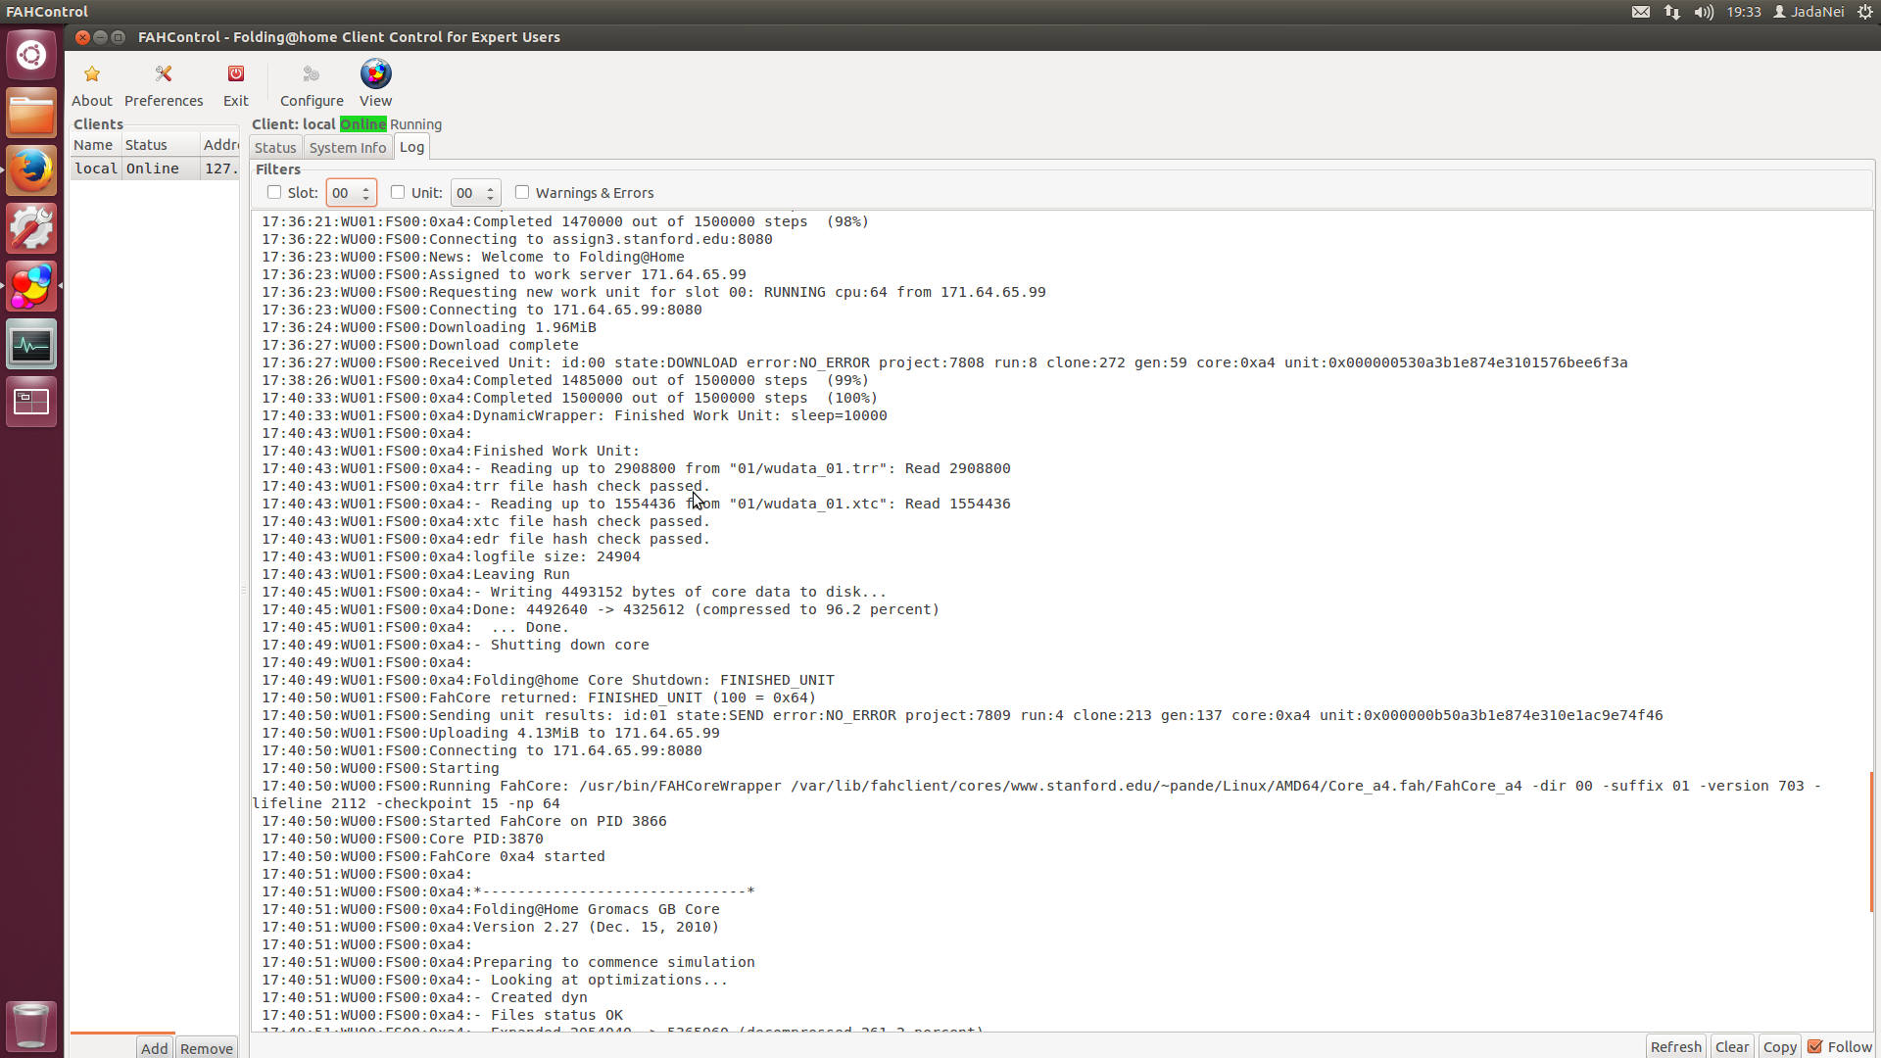
Task: Click log line 'Assigned to work server'
Action: tap(504, 274)
